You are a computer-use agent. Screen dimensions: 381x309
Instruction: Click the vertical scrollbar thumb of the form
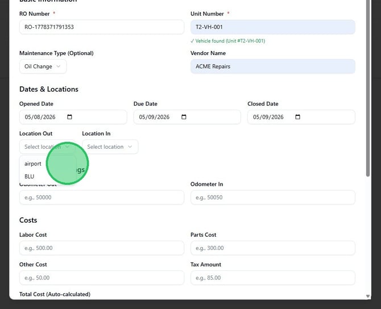coord(368,87)
